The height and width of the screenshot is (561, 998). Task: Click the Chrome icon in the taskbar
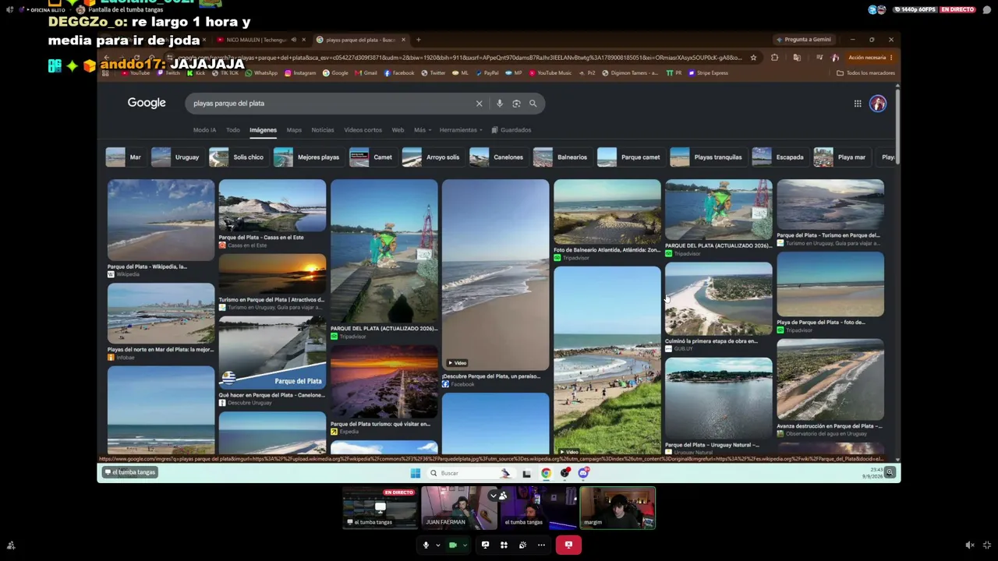pos(546,473)
